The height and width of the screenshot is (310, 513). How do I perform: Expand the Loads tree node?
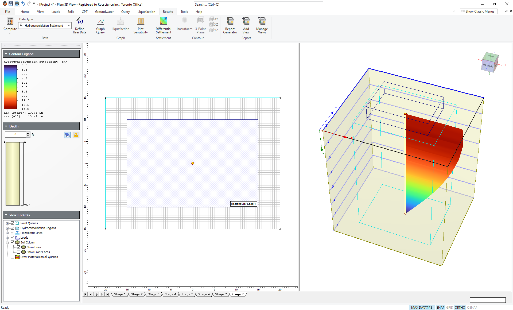7,238
